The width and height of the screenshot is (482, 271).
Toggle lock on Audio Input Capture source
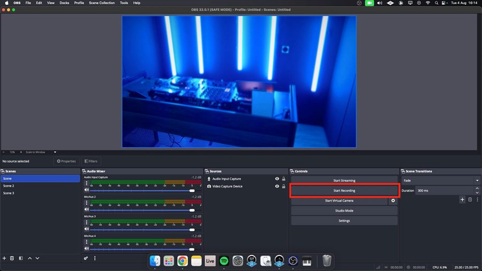click(284, 179)
